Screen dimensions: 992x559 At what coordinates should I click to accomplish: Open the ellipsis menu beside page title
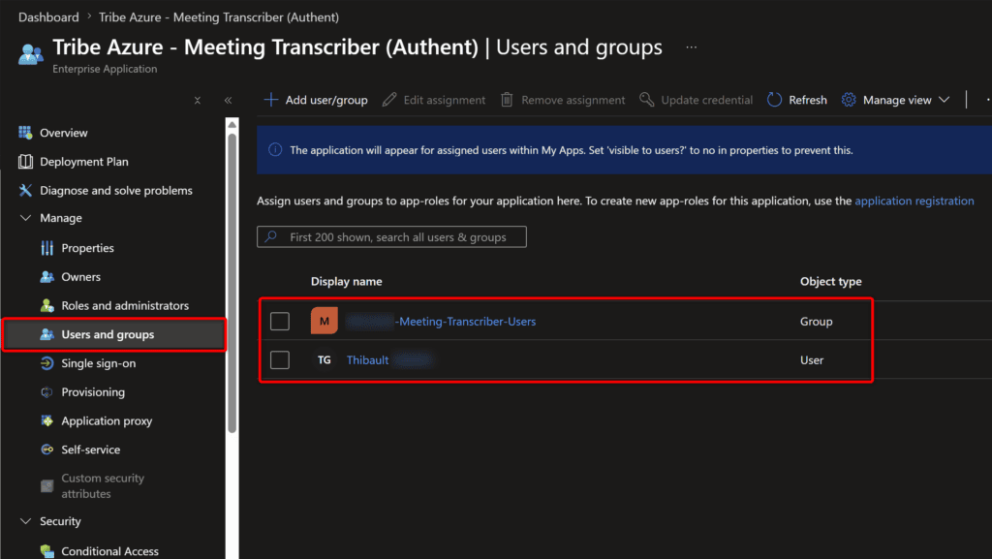(692, 47)
